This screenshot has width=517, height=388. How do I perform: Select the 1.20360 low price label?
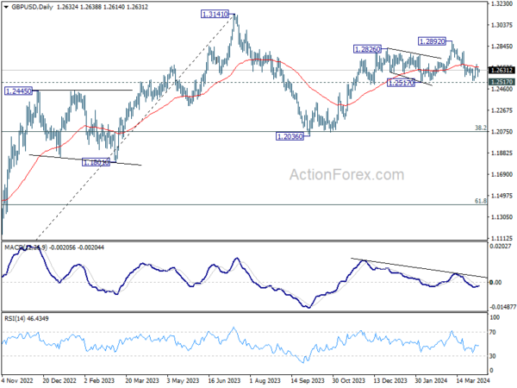tap(290, 136)
